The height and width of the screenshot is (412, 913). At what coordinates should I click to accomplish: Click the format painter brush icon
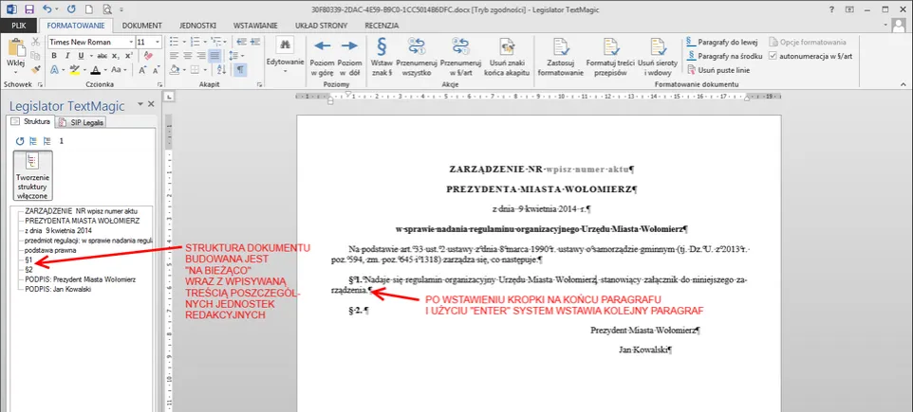[x=35, y=70]
